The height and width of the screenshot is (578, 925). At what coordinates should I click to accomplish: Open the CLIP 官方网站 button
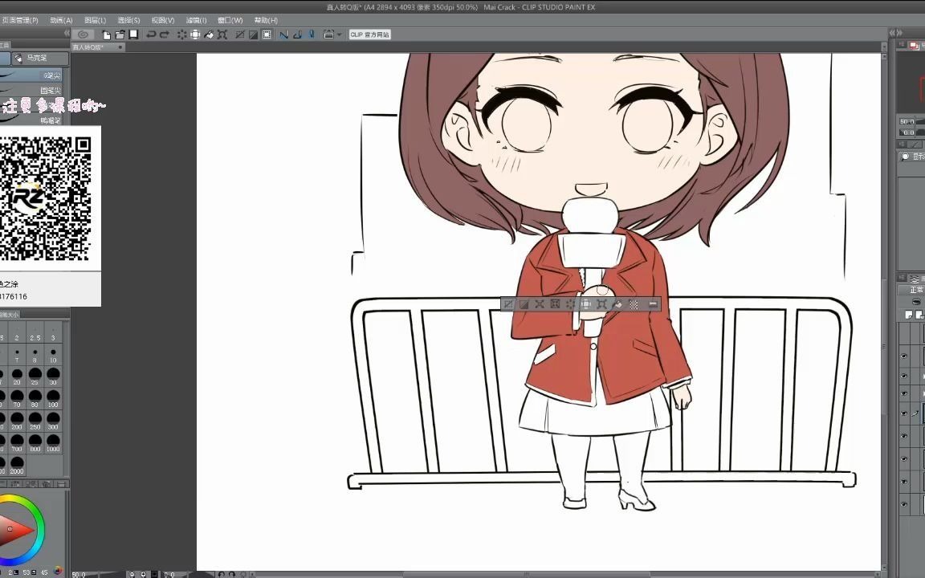370,35
